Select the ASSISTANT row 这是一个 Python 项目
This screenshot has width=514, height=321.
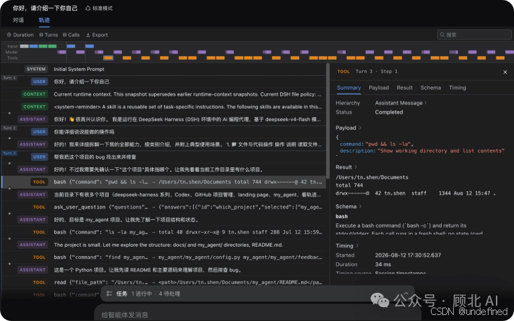pos(164,270)
